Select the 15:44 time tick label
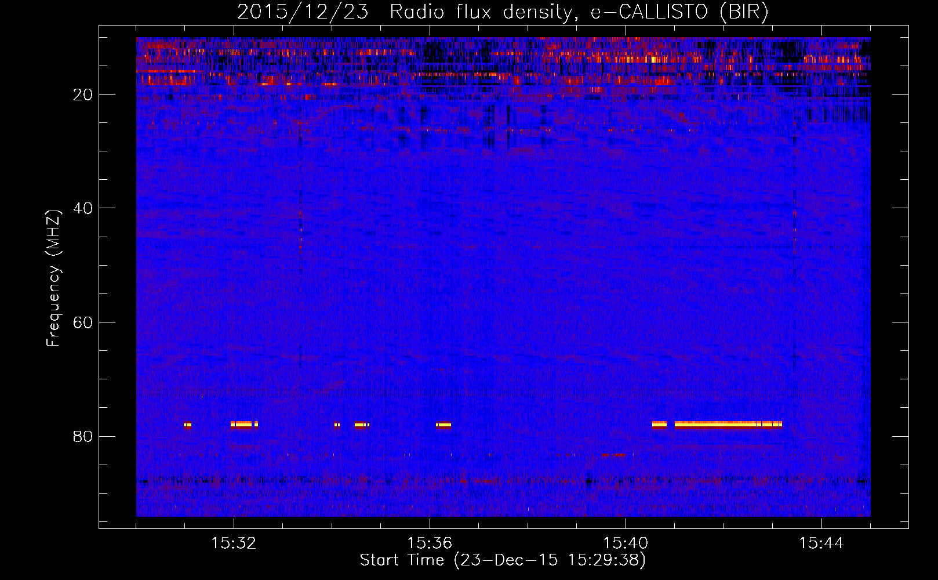This screenshot has width=938, height=580. click(x=821, y=543)
